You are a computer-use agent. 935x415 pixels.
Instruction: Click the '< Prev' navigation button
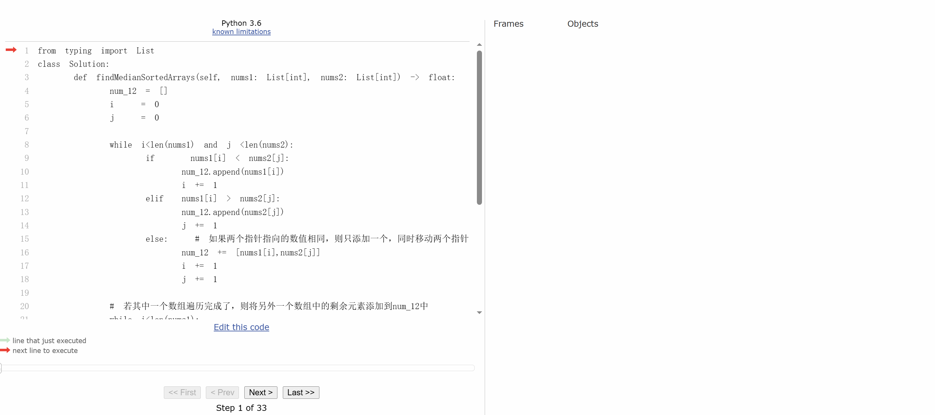(x=222, y=392)
